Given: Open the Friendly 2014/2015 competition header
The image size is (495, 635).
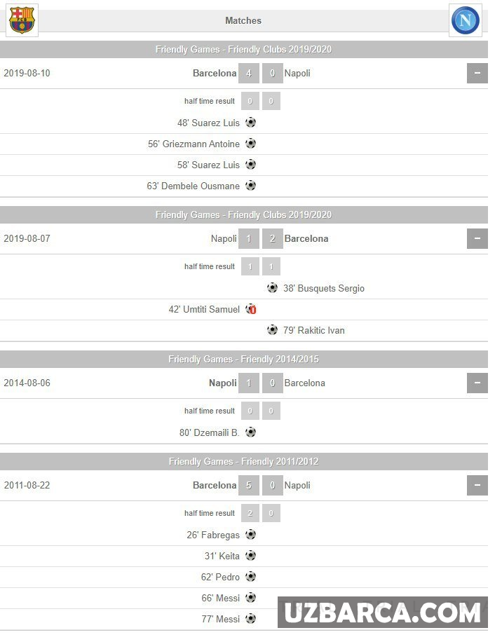Looking at the screenshot, I should click(243, 359).
